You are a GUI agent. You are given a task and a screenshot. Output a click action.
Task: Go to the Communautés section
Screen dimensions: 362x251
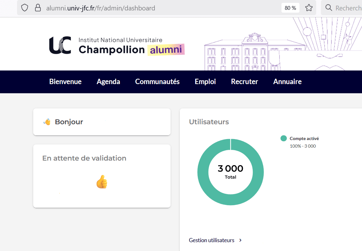click(157, 82)
